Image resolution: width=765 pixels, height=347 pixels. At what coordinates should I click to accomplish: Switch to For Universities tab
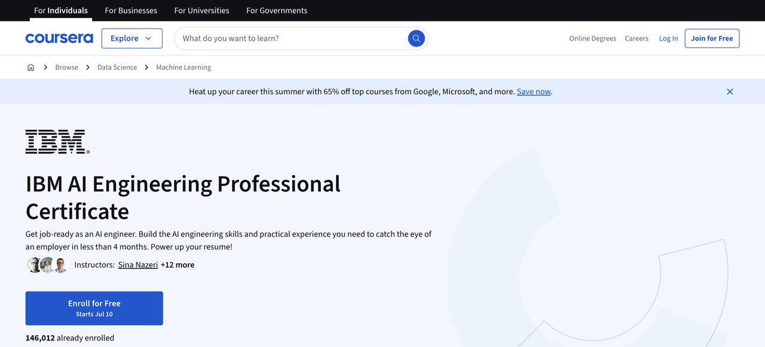[201, 11]
